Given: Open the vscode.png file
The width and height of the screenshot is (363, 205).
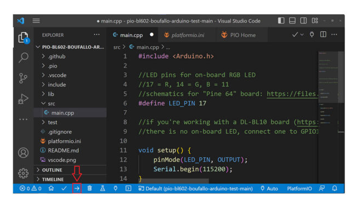Looking at the screenshot, I should coord(70,160).
